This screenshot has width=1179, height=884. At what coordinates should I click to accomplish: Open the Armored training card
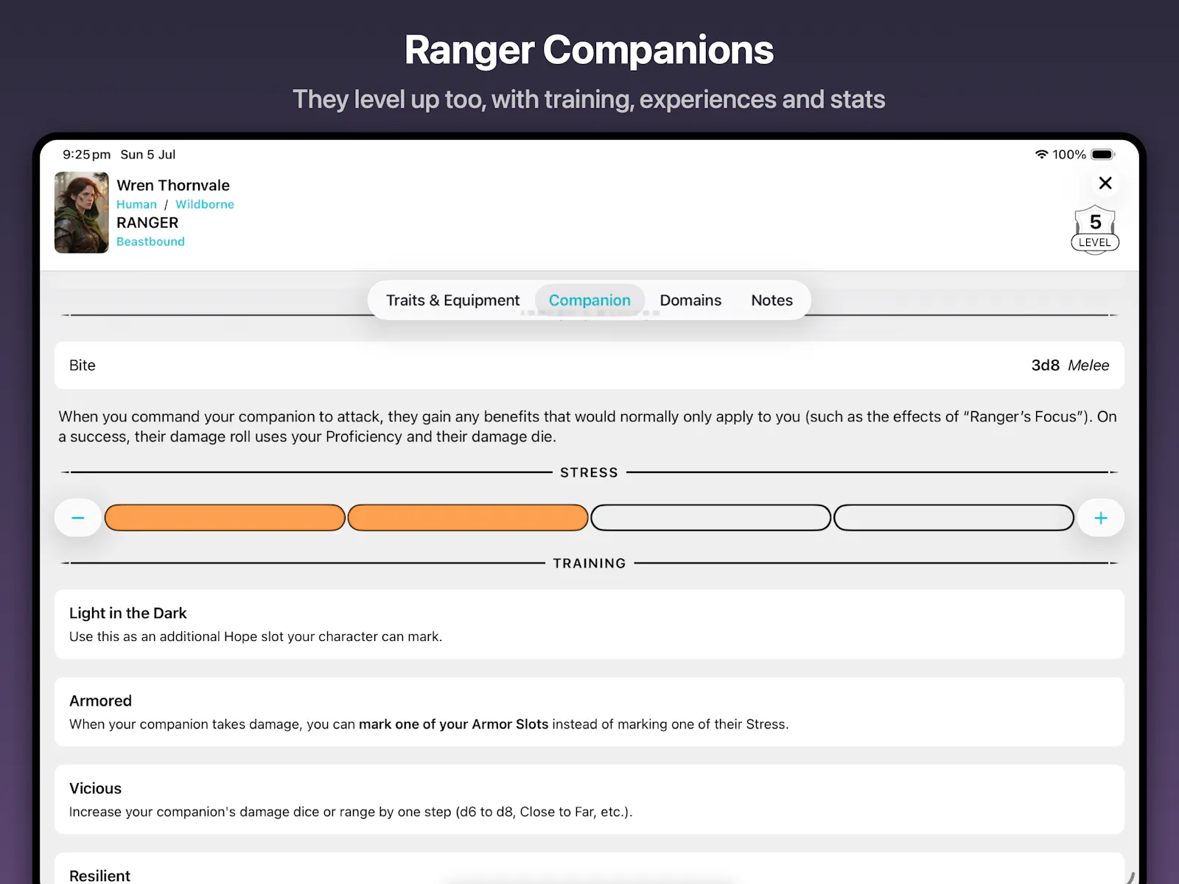click(x=589, y=712)
